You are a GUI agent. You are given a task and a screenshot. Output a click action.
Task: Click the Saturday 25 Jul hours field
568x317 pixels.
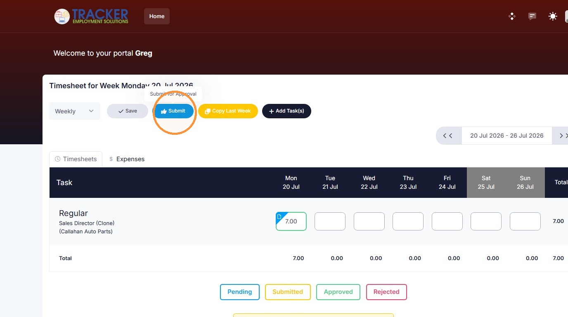486,221
